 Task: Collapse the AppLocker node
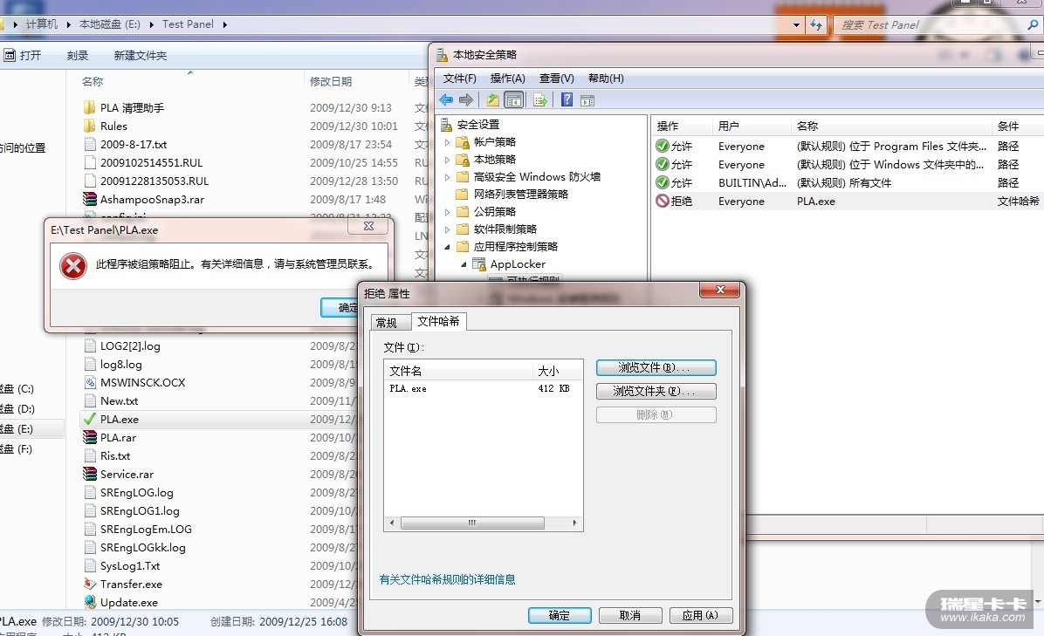[x=464, y=264]
